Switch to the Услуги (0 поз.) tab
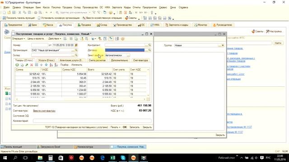Image resolution: width=289 pixels, height=162 pixels. point(46,60)
